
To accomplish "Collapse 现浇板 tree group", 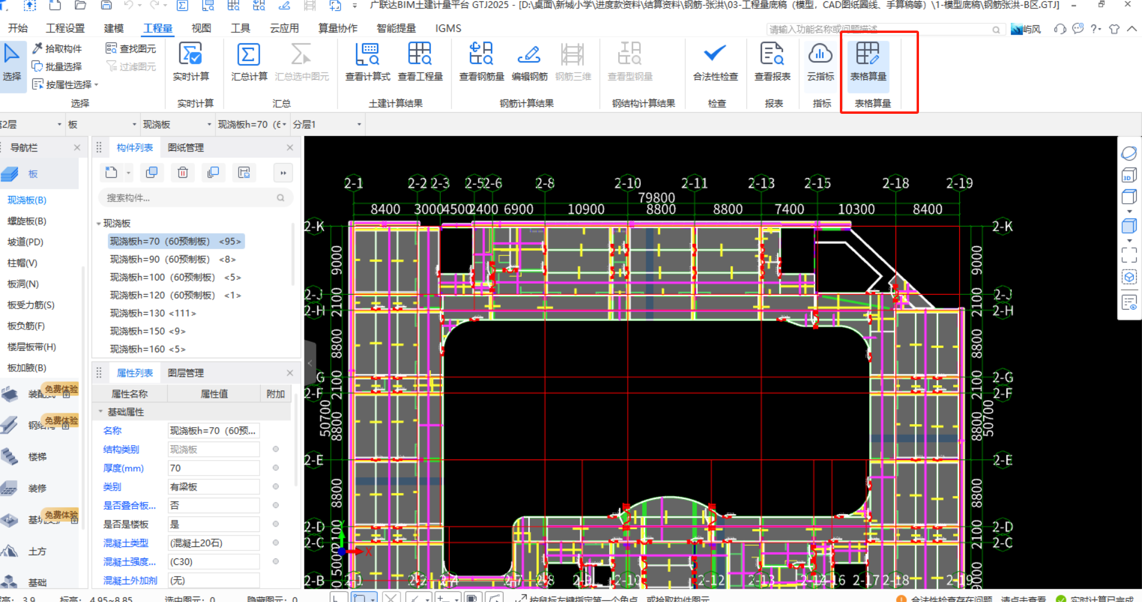I will 99,223.
